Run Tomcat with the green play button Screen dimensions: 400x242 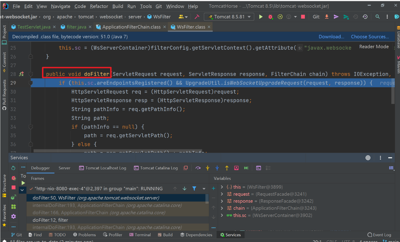click(x=261, y=17)
